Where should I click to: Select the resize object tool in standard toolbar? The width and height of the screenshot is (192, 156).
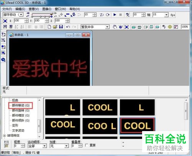tap(127, 27)
